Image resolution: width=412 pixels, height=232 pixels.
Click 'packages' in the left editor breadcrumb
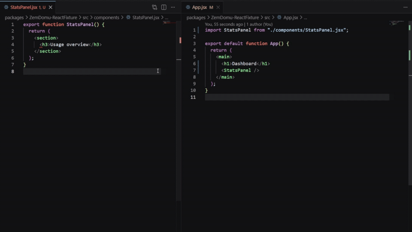tap(14, 18)
